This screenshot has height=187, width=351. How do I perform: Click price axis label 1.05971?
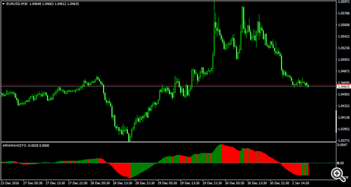(344, 2)
